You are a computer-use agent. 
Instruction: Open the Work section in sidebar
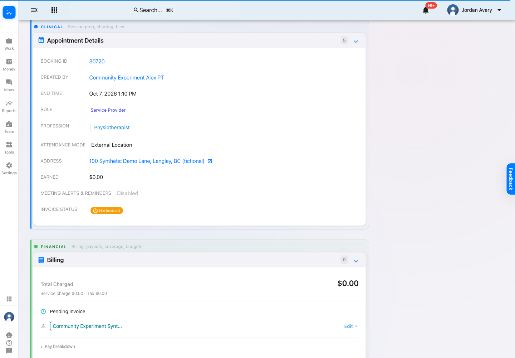click(x=9, y=44)
